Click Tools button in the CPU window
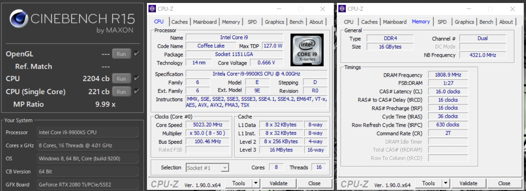 (x=238, y=183)
